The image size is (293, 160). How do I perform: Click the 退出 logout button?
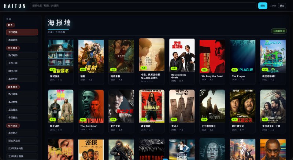point(282,6)
